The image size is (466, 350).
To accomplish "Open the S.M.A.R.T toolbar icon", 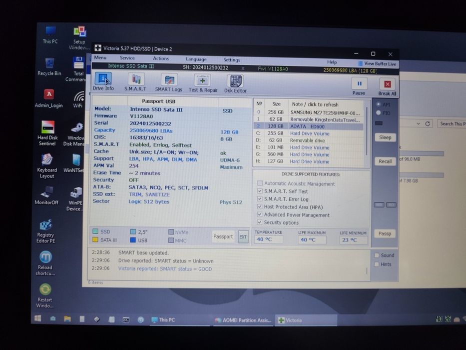I will [135, 82].
